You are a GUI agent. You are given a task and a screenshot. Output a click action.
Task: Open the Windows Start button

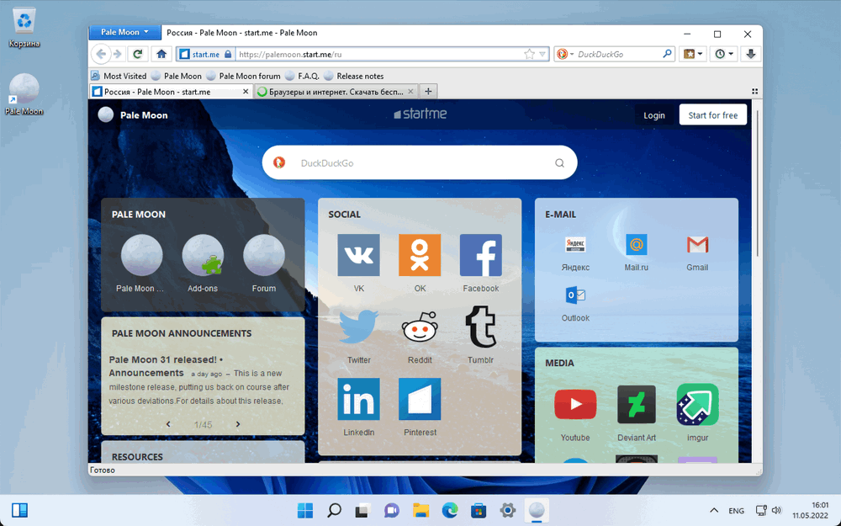point(305,511)
